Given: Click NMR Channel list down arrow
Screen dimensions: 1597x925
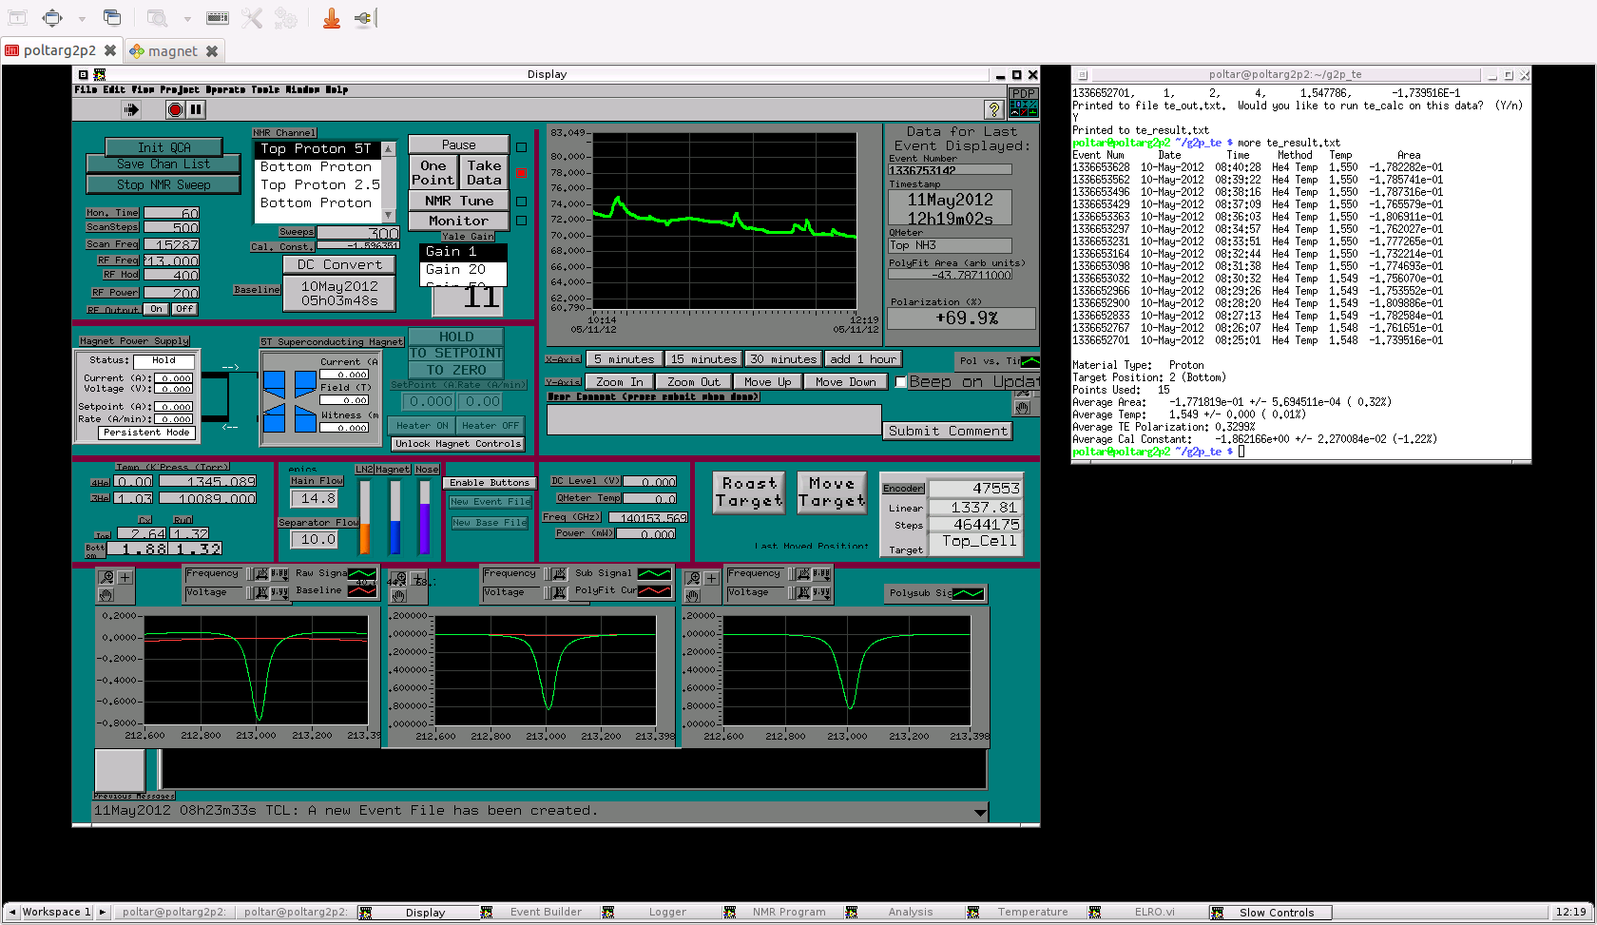Looking at the screenshot, I should pos(388,215).
